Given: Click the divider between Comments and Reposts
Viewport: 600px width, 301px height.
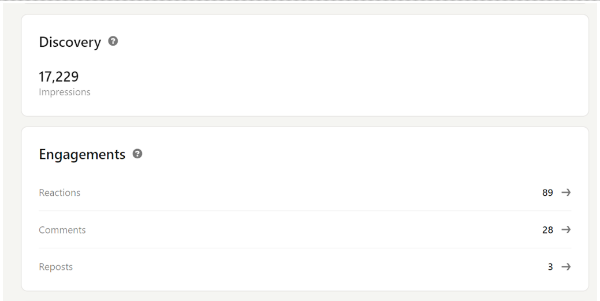Looking at the screenshot, I should point(305,248).
